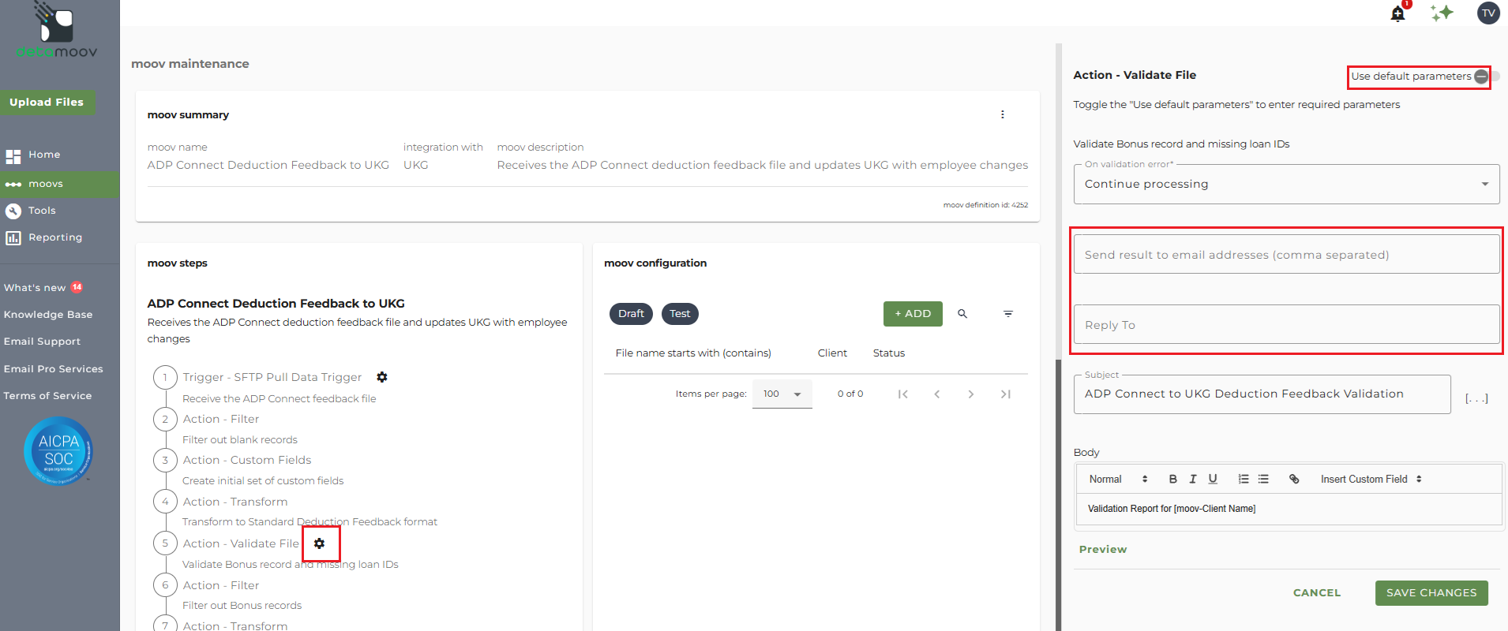This screenshot has width=1508, height=631.
Task: Open Email Support link
Action: [42, 342]
